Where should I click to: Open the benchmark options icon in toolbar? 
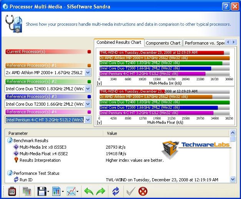tap(12, 191)
